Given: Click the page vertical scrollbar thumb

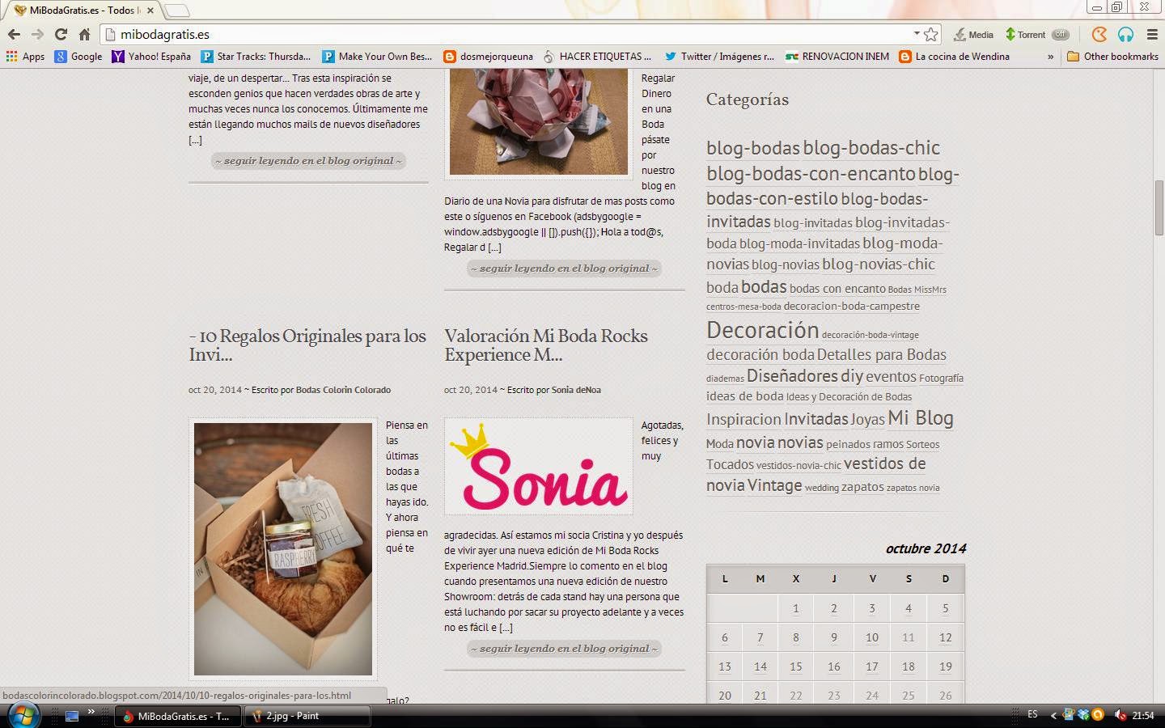Looking at the screenshot, I should point(1159,209).
